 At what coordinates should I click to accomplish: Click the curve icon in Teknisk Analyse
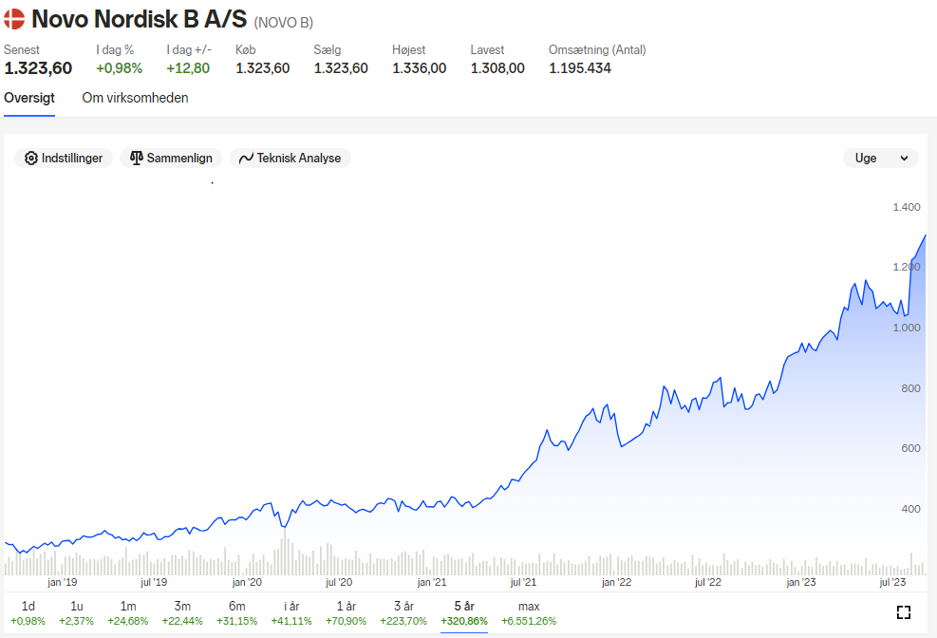click(246, 159)
